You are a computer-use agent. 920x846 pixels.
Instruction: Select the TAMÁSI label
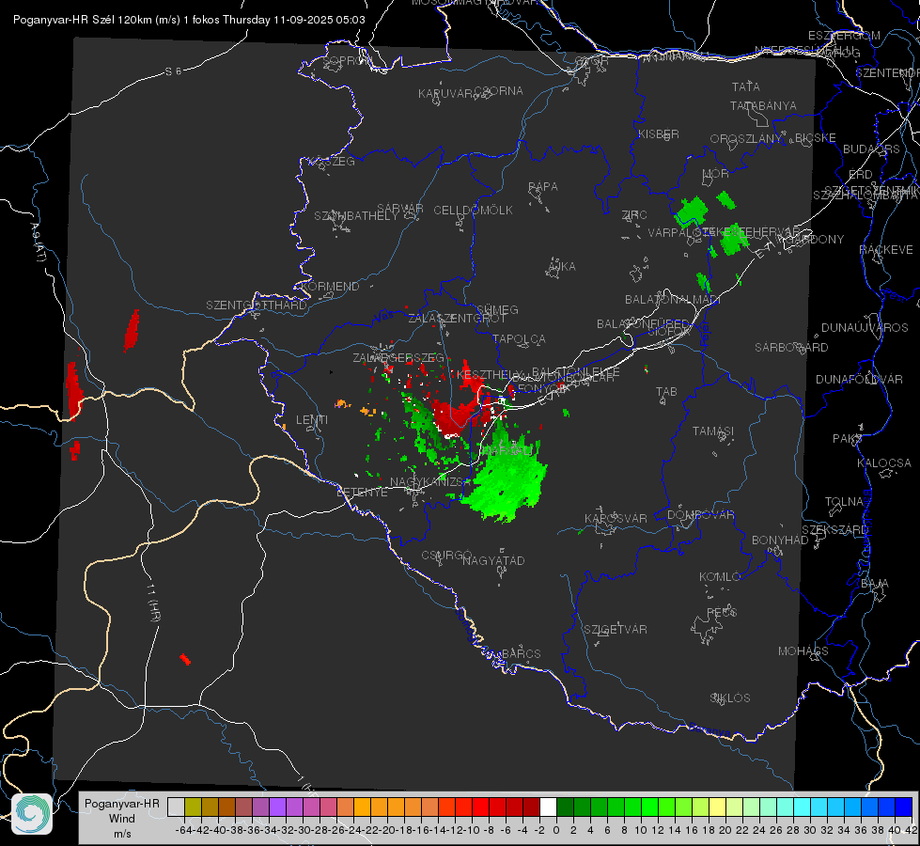coord(713,431)
